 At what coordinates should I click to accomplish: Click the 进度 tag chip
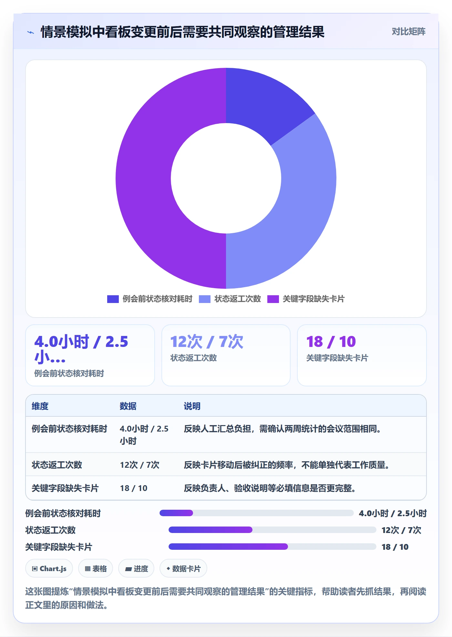pyautogui.click(x=136, y=569)
